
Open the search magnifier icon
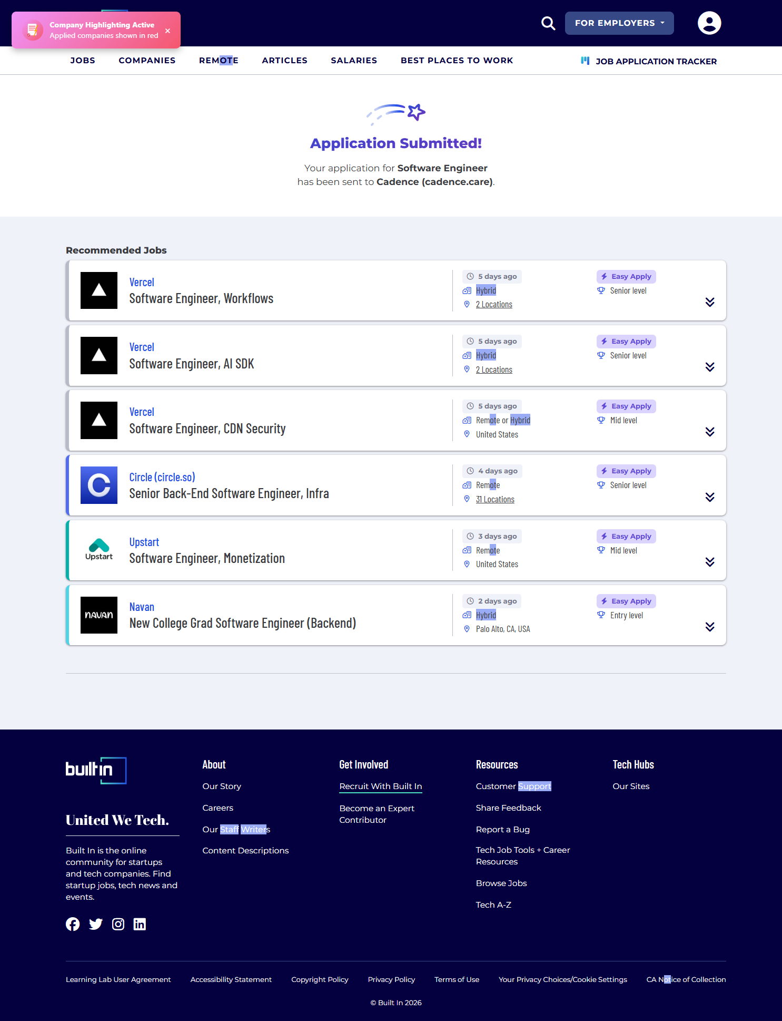(548, 23)
